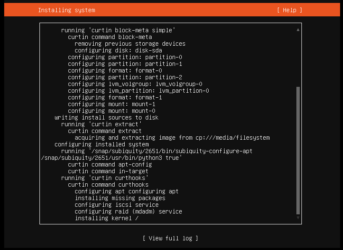Image resolution: width=343 pixels, height=250 pixels.
Task: Open the Help menu in header
Action: 289,10
